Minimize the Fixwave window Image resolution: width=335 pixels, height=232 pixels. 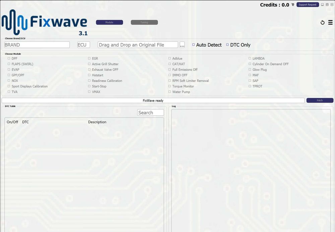click(x=322, y=4)
